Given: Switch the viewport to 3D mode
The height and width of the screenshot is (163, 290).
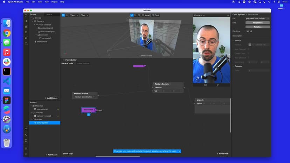Looking at the screenshot, I should click(x=63, y=15).
